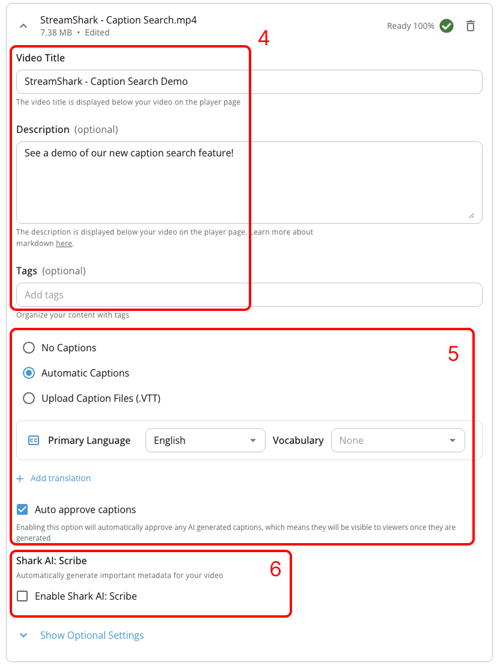Uncheck Auto approve captions
Image resolution: width=497 pixels, height=667 pixels.
pos(22,509)
